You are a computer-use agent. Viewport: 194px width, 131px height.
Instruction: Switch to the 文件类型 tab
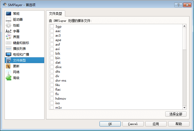pos(56,14)
